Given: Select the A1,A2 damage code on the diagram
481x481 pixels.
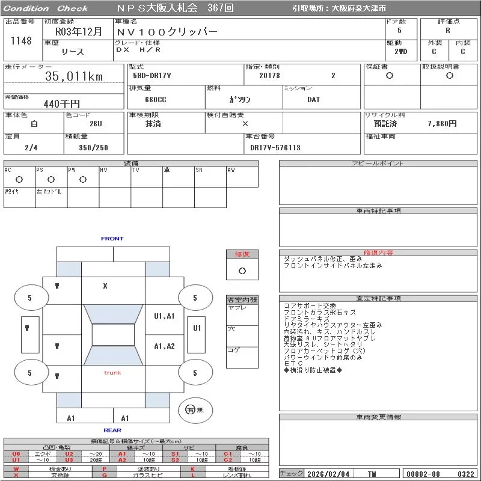Looking at the screenshot, I should tap(164, 346).
